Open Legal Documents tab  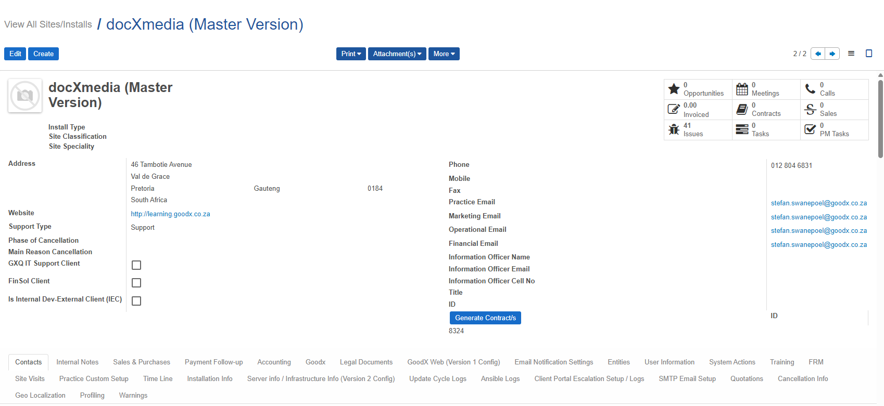[x=366, y=362]
